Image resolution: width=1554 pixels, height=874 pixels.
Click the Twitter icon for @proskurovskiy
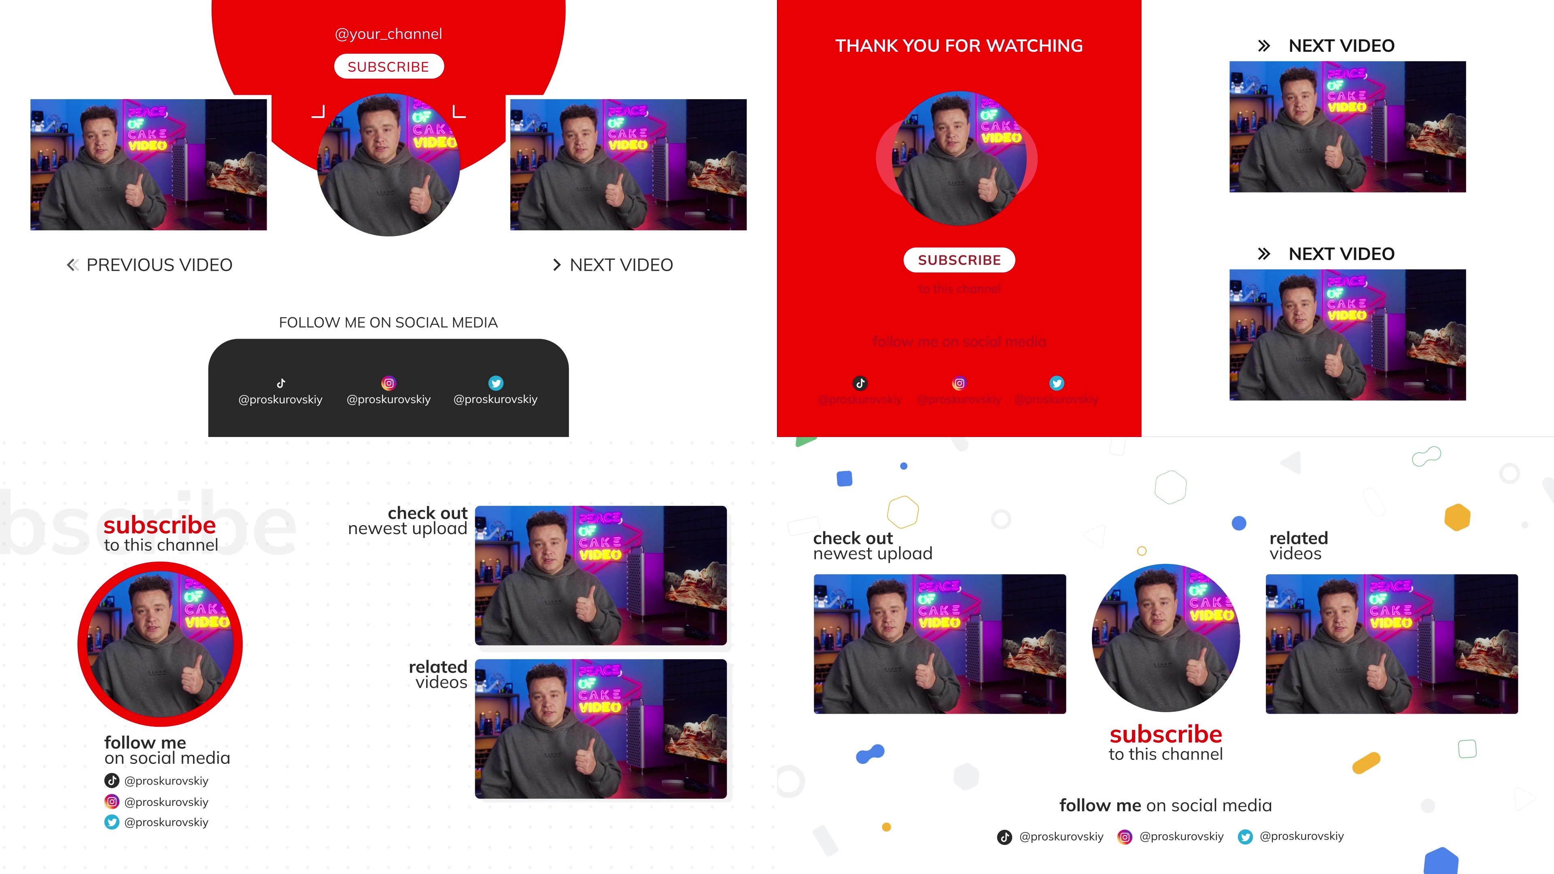(495, 382)
